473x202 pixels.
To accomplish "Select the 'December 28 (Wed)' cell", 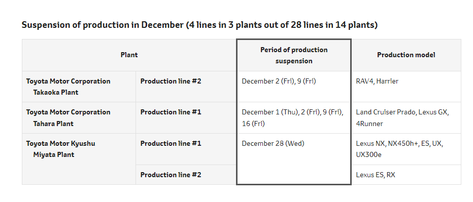I will 294,159.
